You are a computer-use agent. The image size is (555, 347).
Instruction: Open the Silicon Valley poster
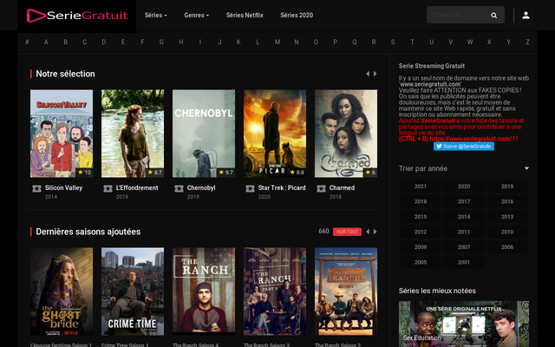(x=62, y=134)
